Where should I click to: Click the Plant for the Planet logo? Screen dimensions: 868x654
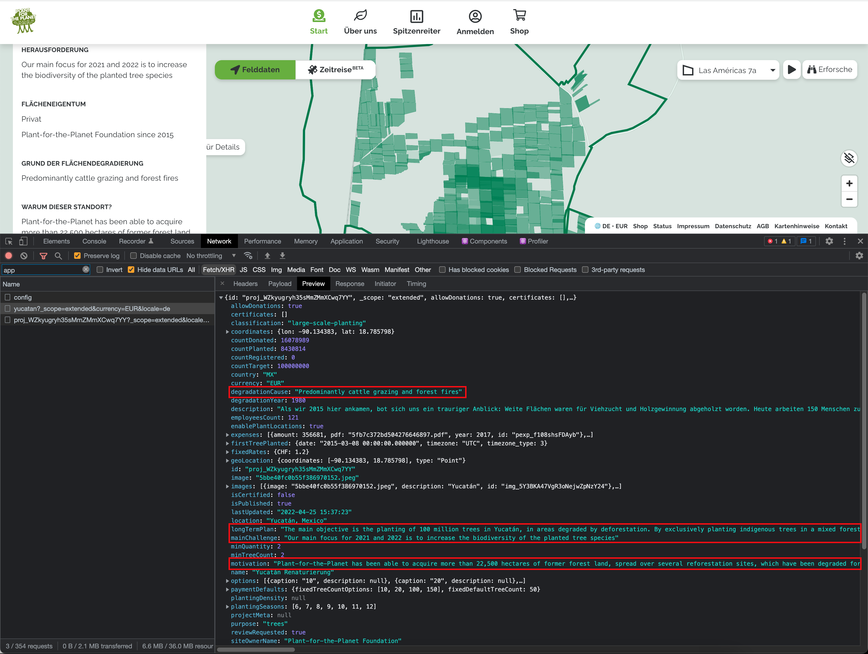[23, 21]
